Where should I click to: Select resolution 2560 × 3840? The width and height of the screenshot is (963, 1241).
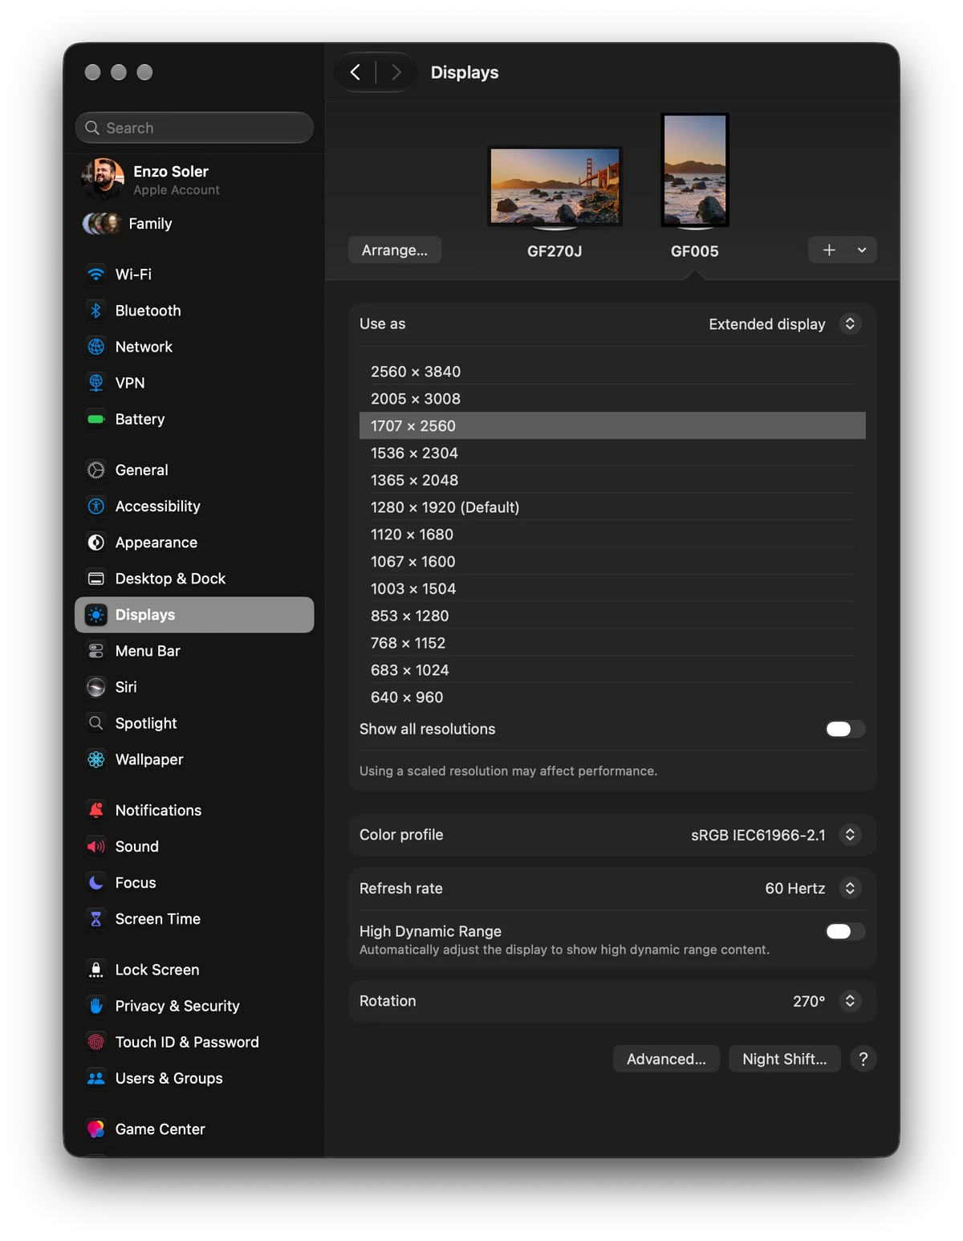pos(612,372)
